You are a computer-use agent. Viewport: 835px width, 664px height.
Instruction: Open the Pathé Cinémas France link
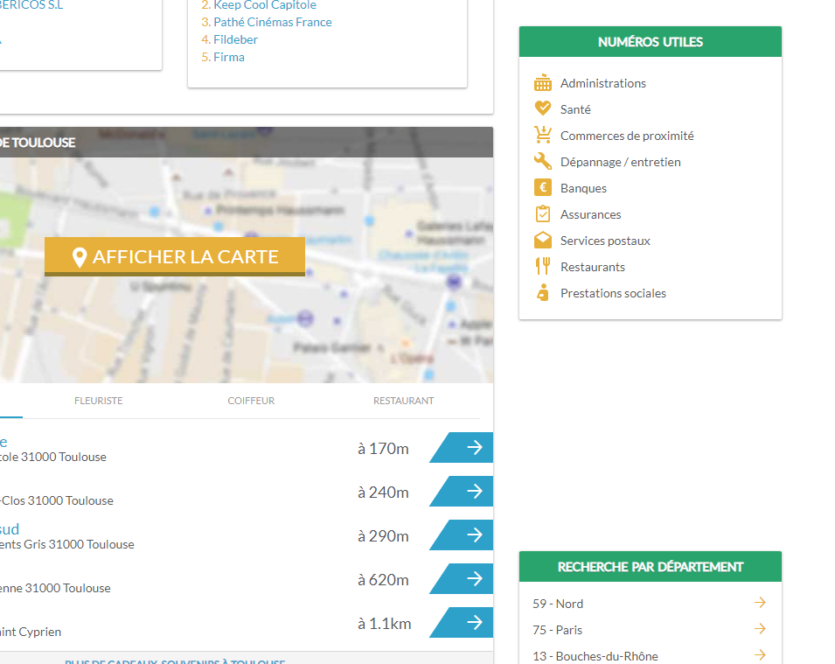(272, 22)
